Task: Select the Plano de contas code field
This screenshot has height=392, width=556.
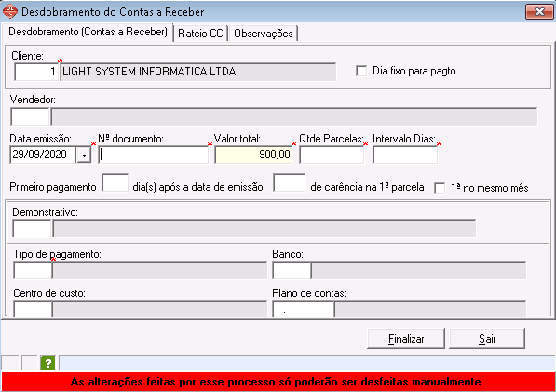Action: pos(304,309)
